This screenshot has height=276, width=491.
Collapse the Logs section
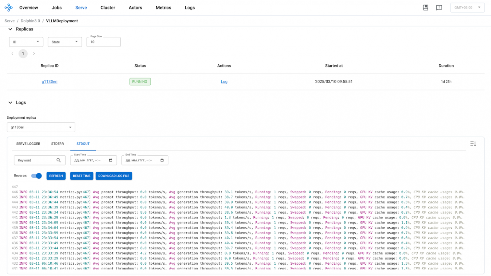[x=10, y=103]
